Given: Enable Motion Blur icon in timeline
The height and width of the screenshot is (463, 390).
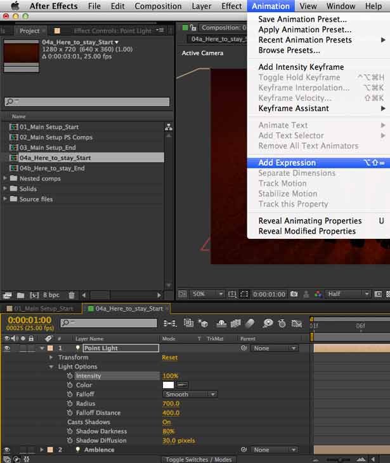Looking at the screenshot, I should pos(250,324).
